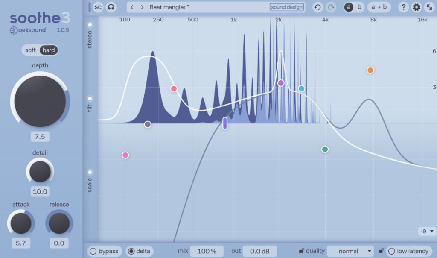Click the mix 100 % field
Screen dimensions: 437x258
[x=207, y=251]
